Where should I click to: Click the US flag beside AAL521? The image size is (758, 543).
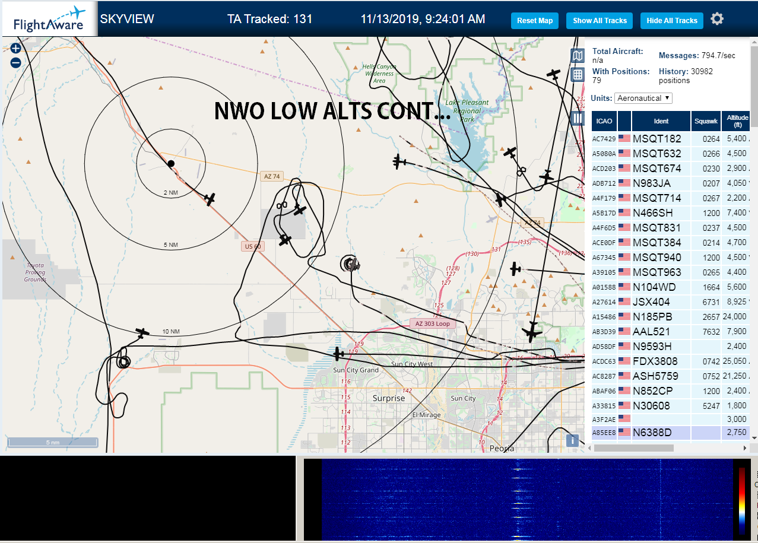pos(624,332)
